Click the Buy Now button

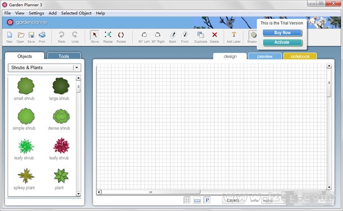coord(282,33)
